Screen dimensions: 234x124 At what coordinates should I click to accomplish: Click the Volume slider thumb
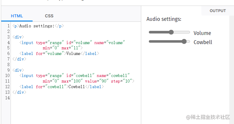pyautogui.click(x=171, y=32)
